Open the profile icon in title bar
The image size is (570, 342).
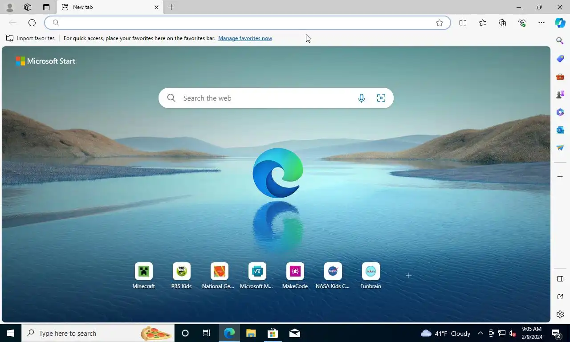tap(9, 7)
